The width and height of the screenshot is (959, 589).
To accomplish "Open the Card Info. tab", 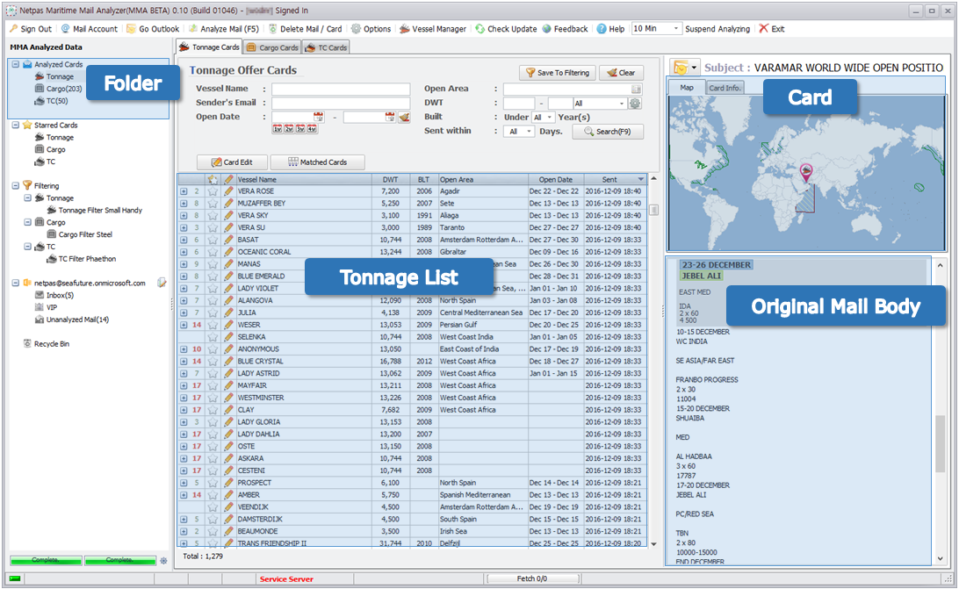I will (x=725, y=88).
